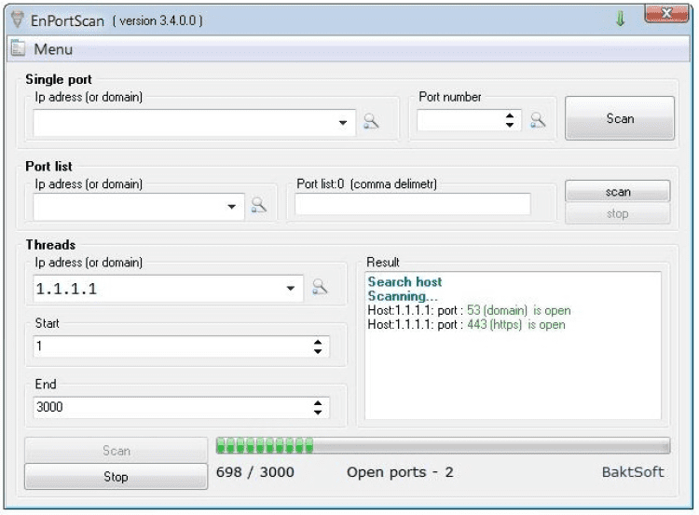Click the magnifier icon beside Port number

537,120
